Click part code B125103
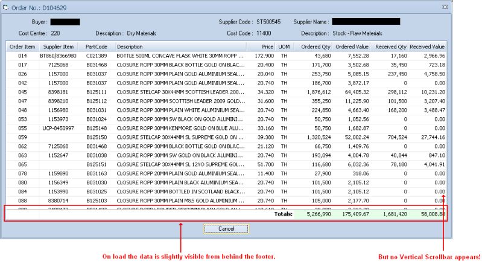The width and height of the screenshot is (482, 264). pyautogui.click(x=97, y=201)
